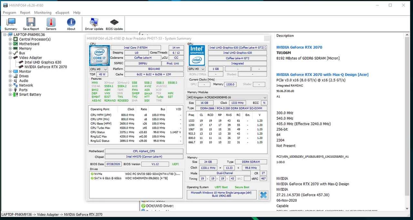The width and height of the screenshot is (413, 220).
Task: Open the CPU #0 selector dropdown
Action: (x=99, y=69)
